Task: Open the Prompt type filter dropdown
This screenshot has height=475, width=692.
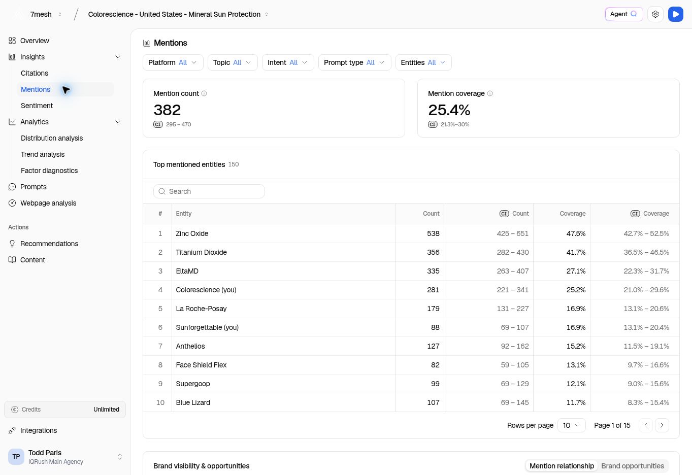Action: [x=355, y=62]
